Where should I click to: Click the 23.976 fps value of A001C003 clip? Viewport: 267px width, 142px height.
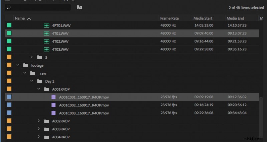pos(169,113)
